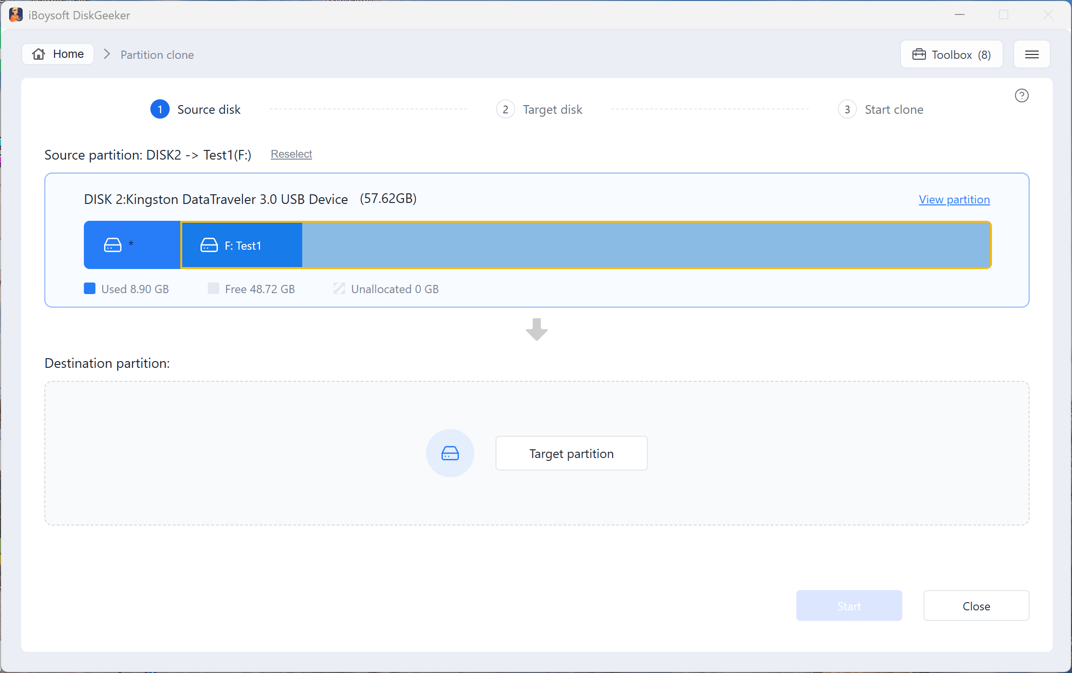Minimize the DiskGeeker window
Screen dimensions: 1072x673
coord(959,14)
